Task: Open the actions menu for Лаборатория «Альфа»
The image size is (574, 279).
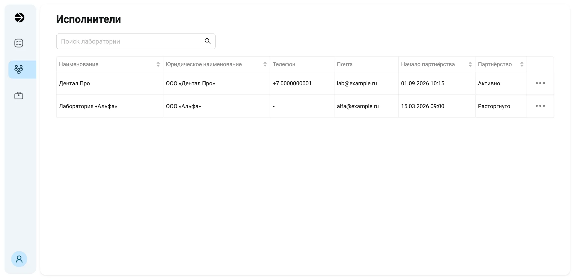Action: click(540, 106)
